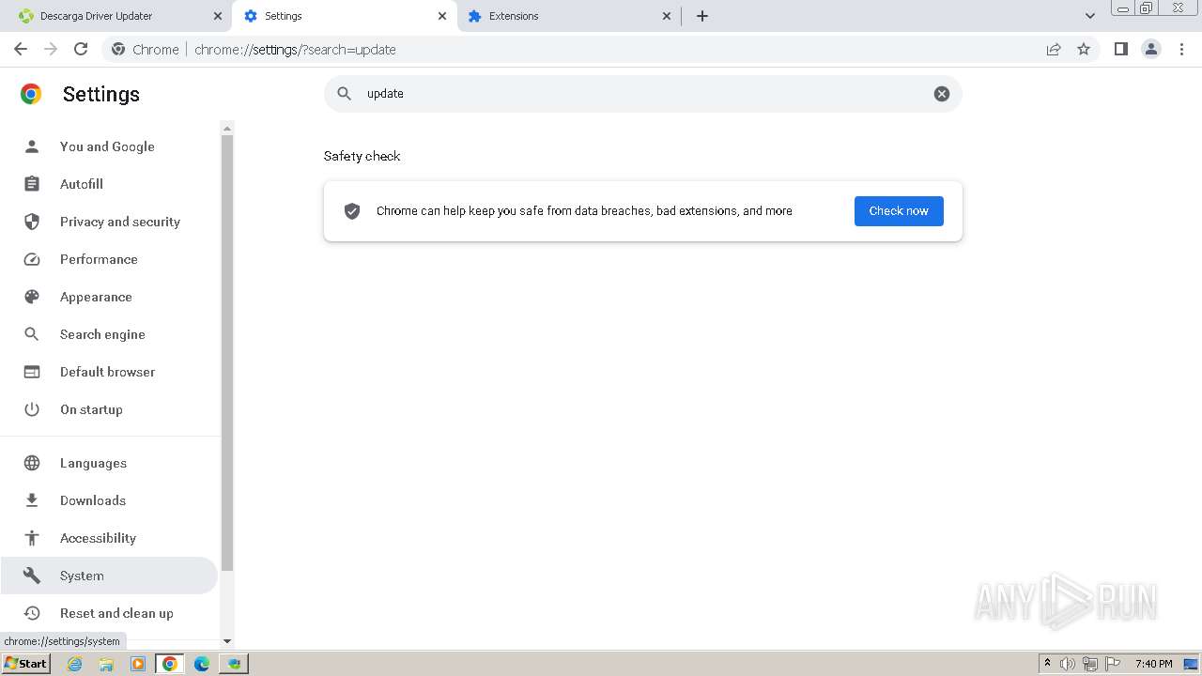
Task: Open Internet Explorer from the taskbar
Action: pyautogui.click(x=74, y=664)
